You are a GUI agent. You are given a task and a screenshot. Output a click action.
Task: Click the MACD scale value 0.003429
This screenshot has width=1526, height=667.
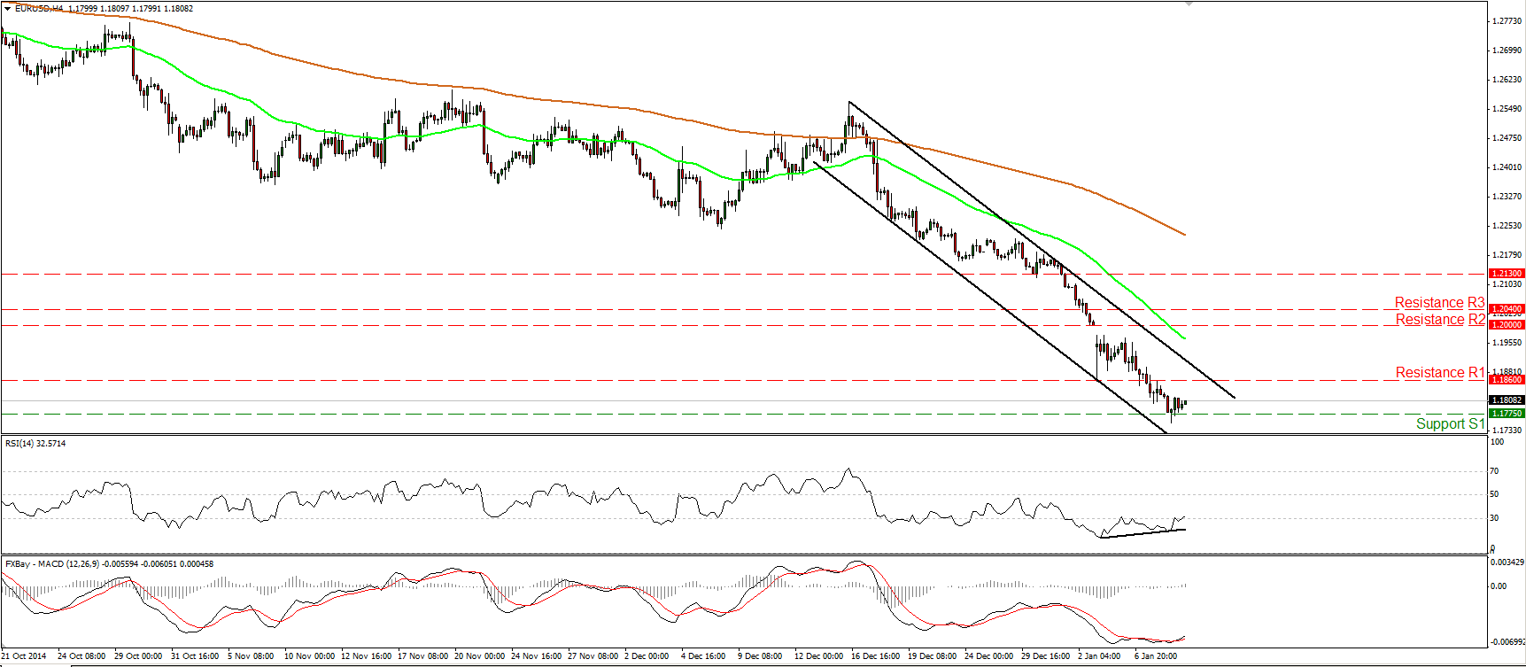1507,562
